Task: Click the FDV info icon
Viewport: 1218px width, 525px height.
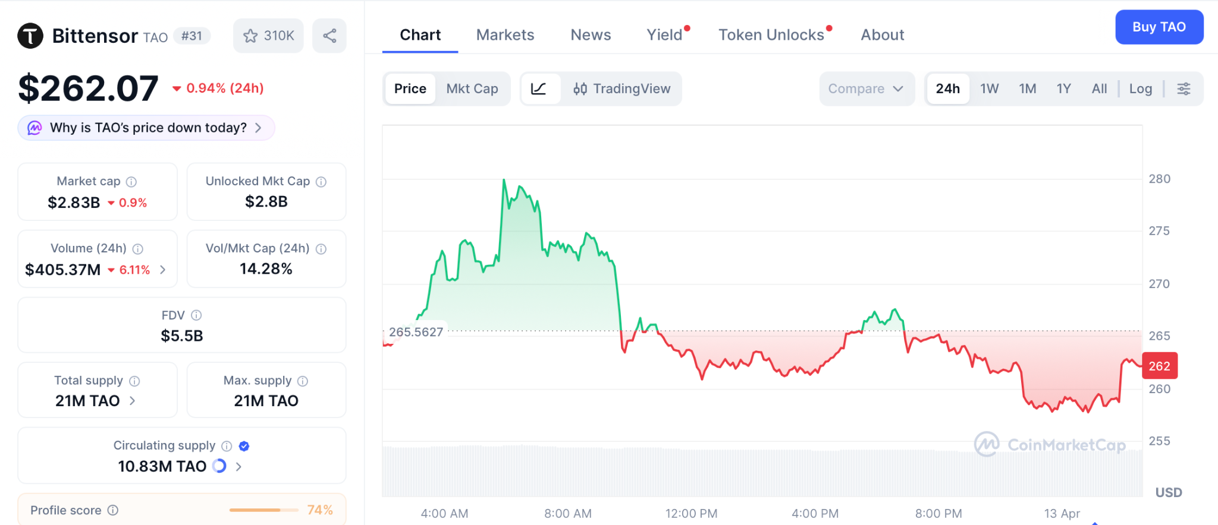Action: pos(196,315)
